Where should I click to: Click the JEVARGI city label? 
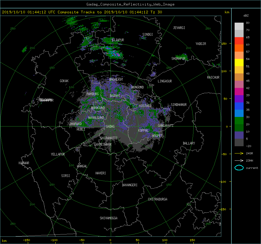tap(179, 28)
